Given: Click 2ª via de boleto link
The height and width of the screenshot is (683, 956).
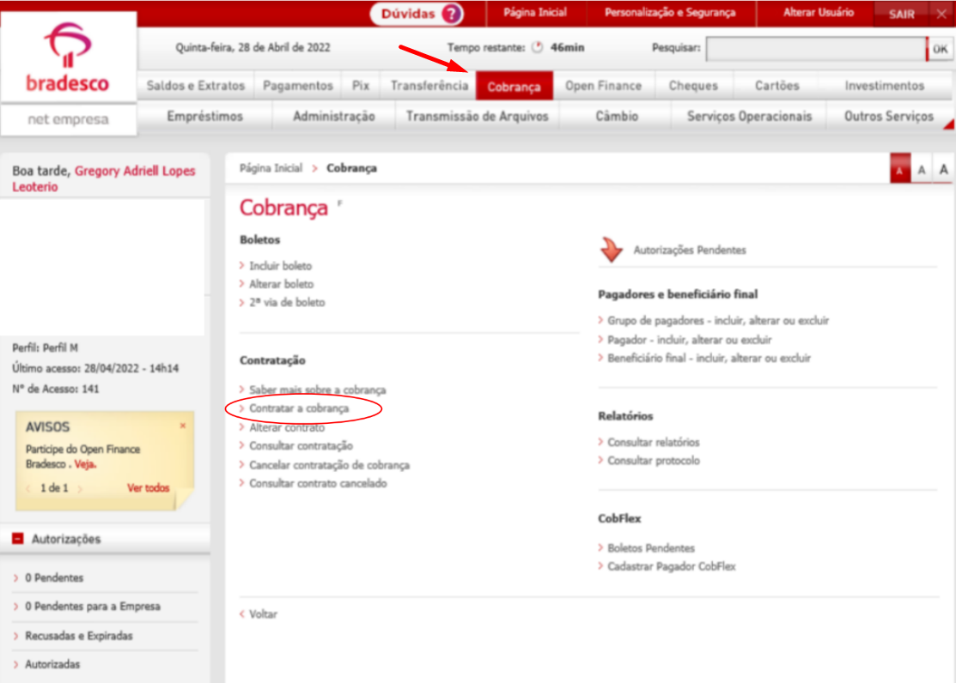Looking at the screenshot, I should tap(287, 302).
